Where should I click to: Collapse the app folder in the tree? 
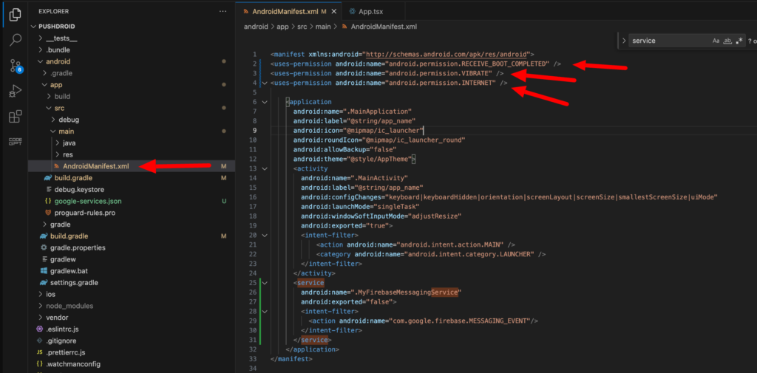[45, 85]
